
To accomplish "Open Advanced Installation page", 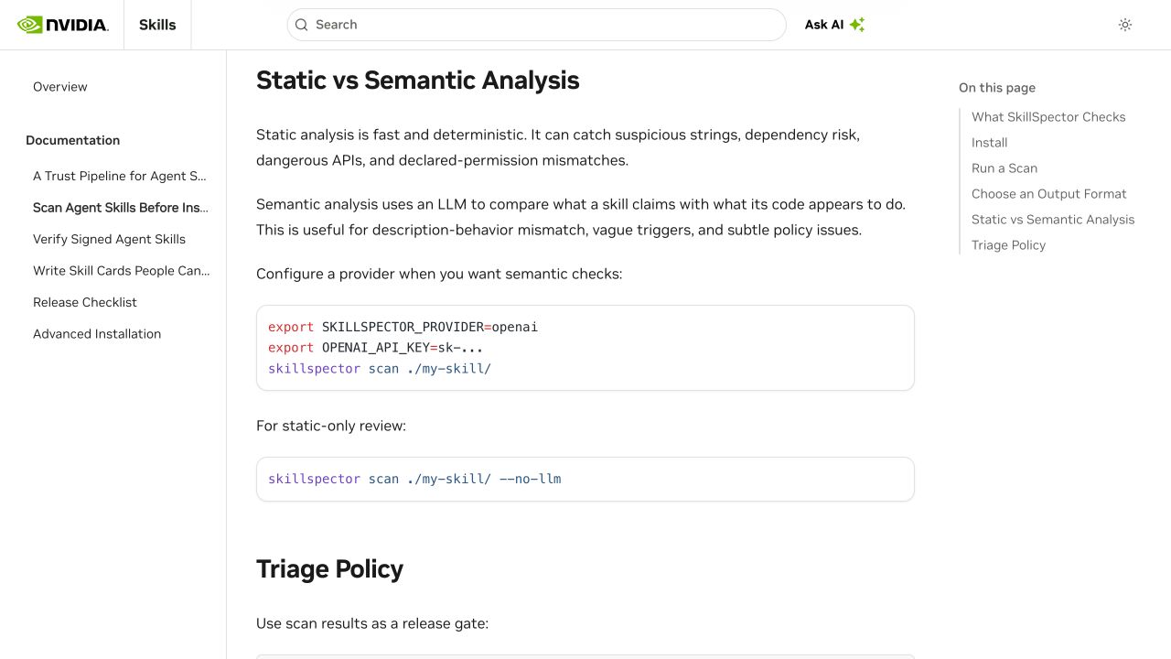I will tap(97, 334).
